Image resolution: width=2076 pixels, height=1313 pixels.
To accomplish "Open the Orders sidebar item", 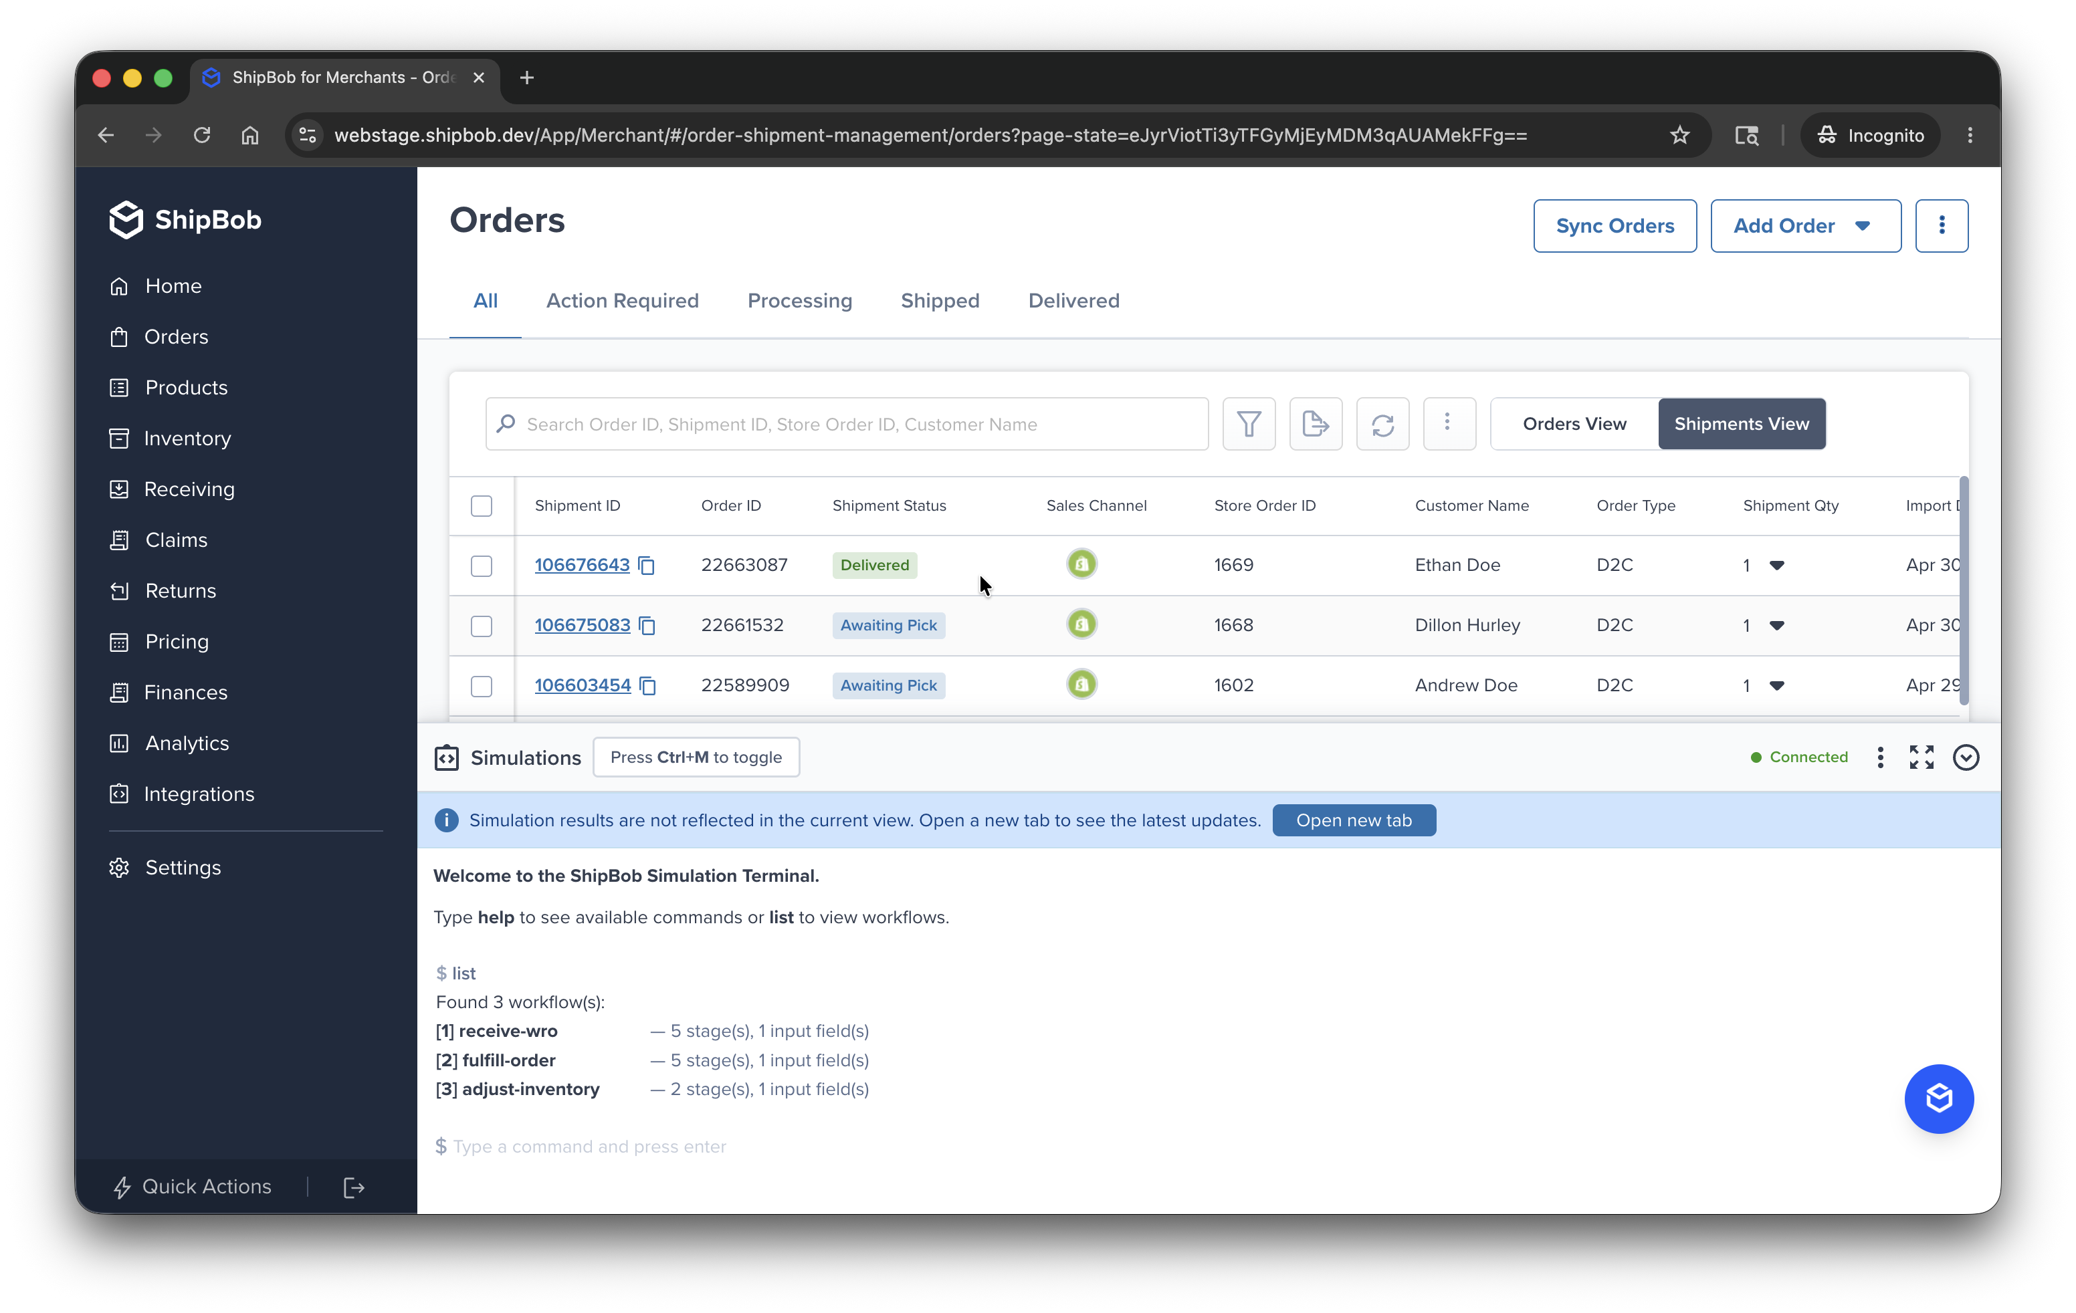I will click(159, 337).
